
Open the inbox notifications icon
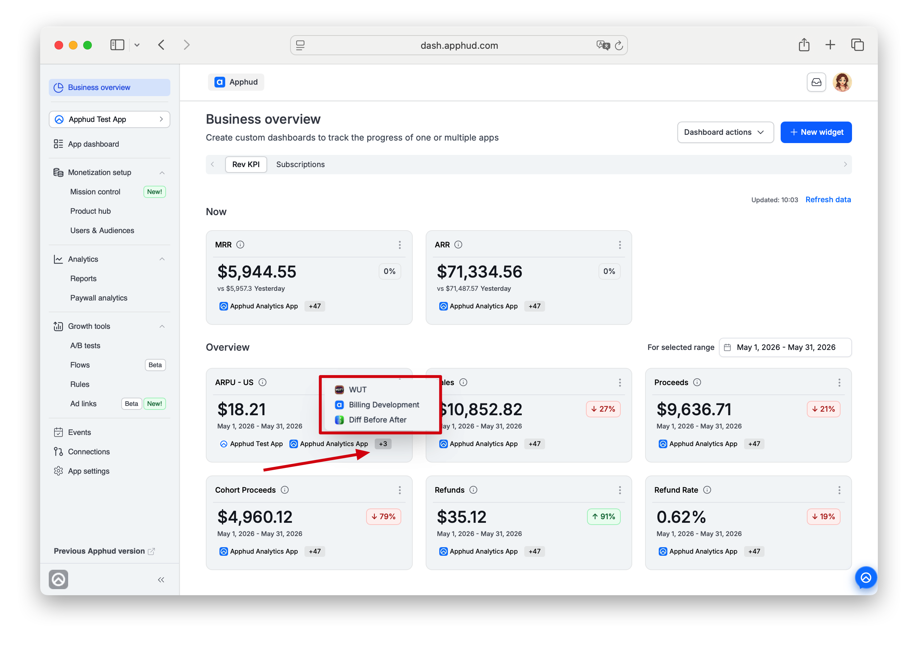pos(816,82)
